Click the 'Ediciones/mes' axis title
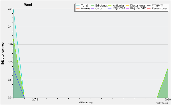This screenshot has width=171, height=105. (x=3, y=54)
